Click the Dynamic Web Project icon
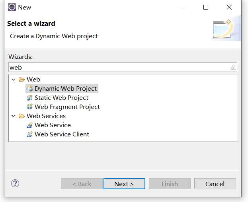The height and width of the screenshot is (202, 248). coord(29,89)
